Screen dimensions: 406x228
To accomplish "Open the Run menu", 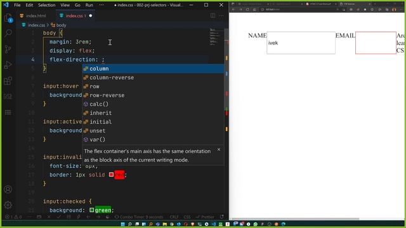I will (x=89, y=5).
